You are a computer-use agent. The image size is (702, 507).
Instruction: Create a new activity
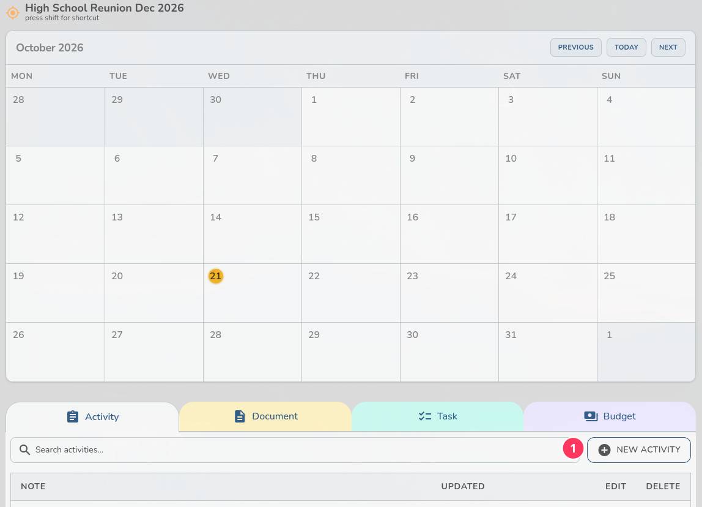[x=639, y=449]
